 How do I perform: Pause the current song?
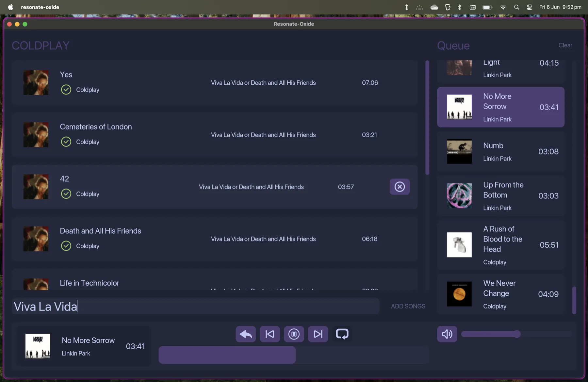point(294,334)
